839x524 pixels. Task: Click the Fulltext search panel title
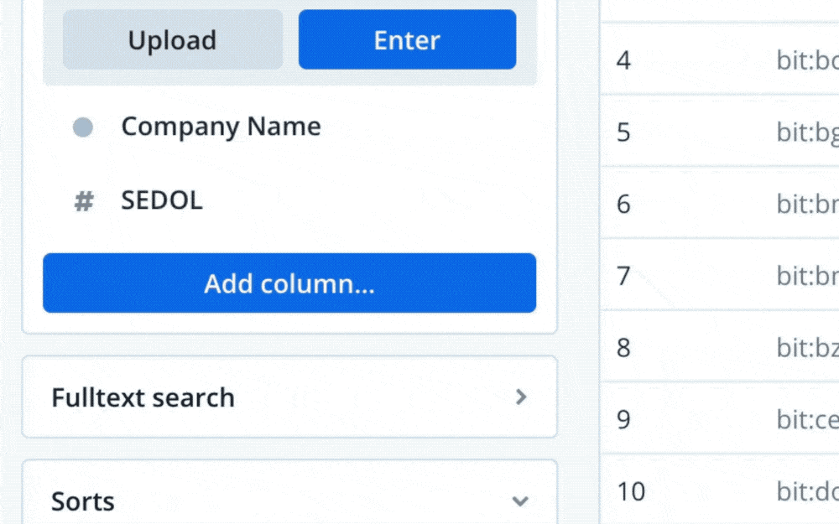[x=143, y=397]
